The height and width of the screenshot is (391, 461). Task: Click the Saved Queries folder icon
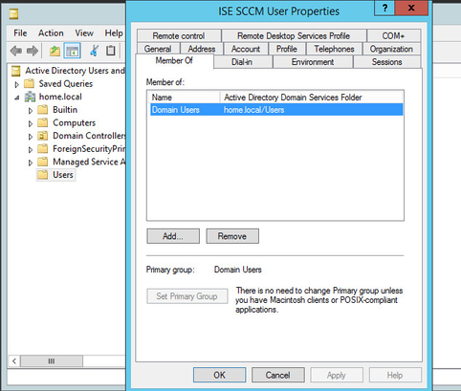[x=29, y=83]
